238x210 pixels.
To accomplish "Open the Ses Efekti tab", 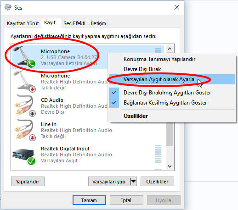I will point(74,23).
